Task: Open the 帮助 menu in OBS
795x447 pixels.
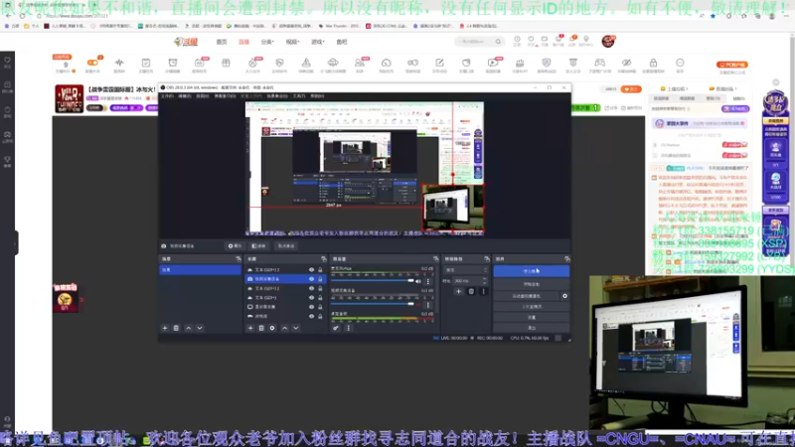Action: point(317,95)
